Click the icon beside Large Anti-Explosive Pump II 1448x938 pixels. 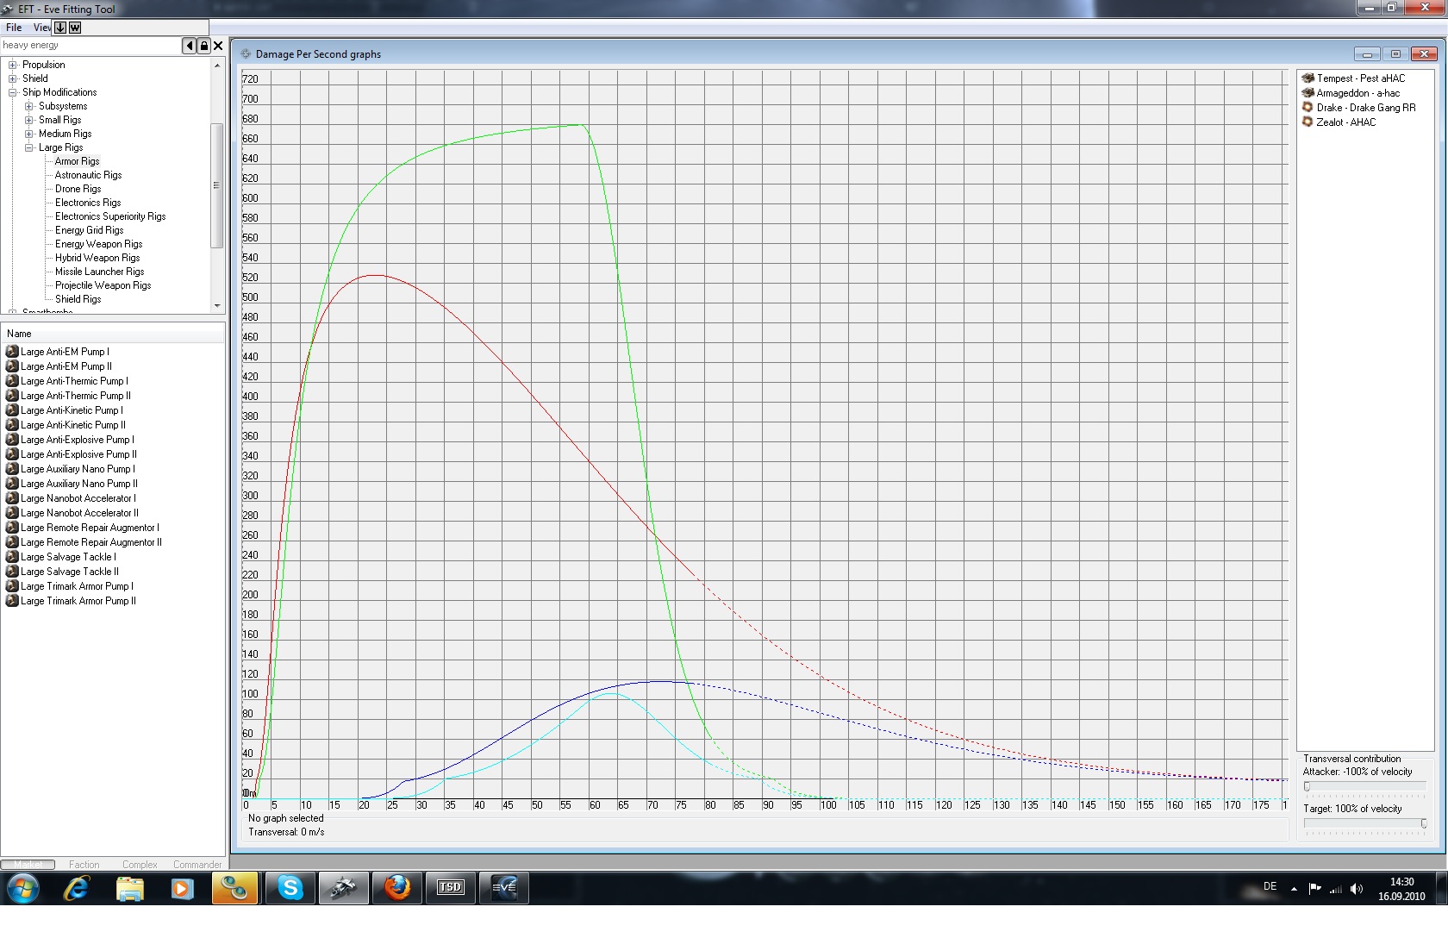point(12,454)
